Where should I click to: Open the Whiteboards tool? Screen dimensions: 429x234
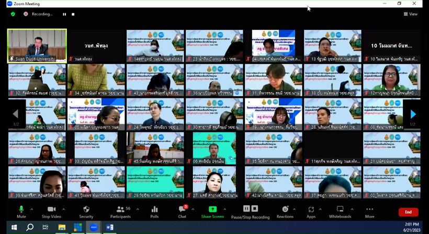(340, 210)
